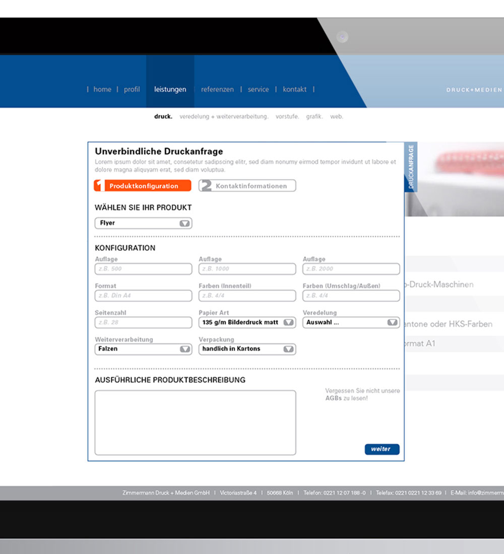Select step 1 Produktkonfiguration tab

tap(143, 186)
